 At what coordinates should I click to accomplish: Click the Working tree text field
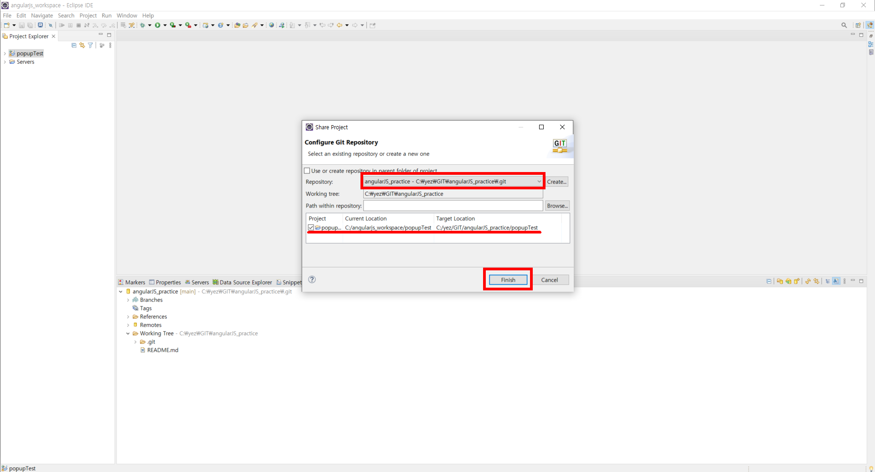coord(453,194)
